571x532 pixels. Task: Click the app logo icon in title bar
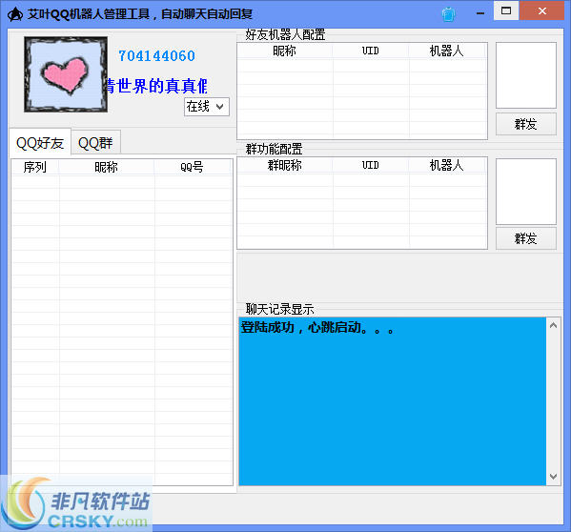[x=15, y=14]
